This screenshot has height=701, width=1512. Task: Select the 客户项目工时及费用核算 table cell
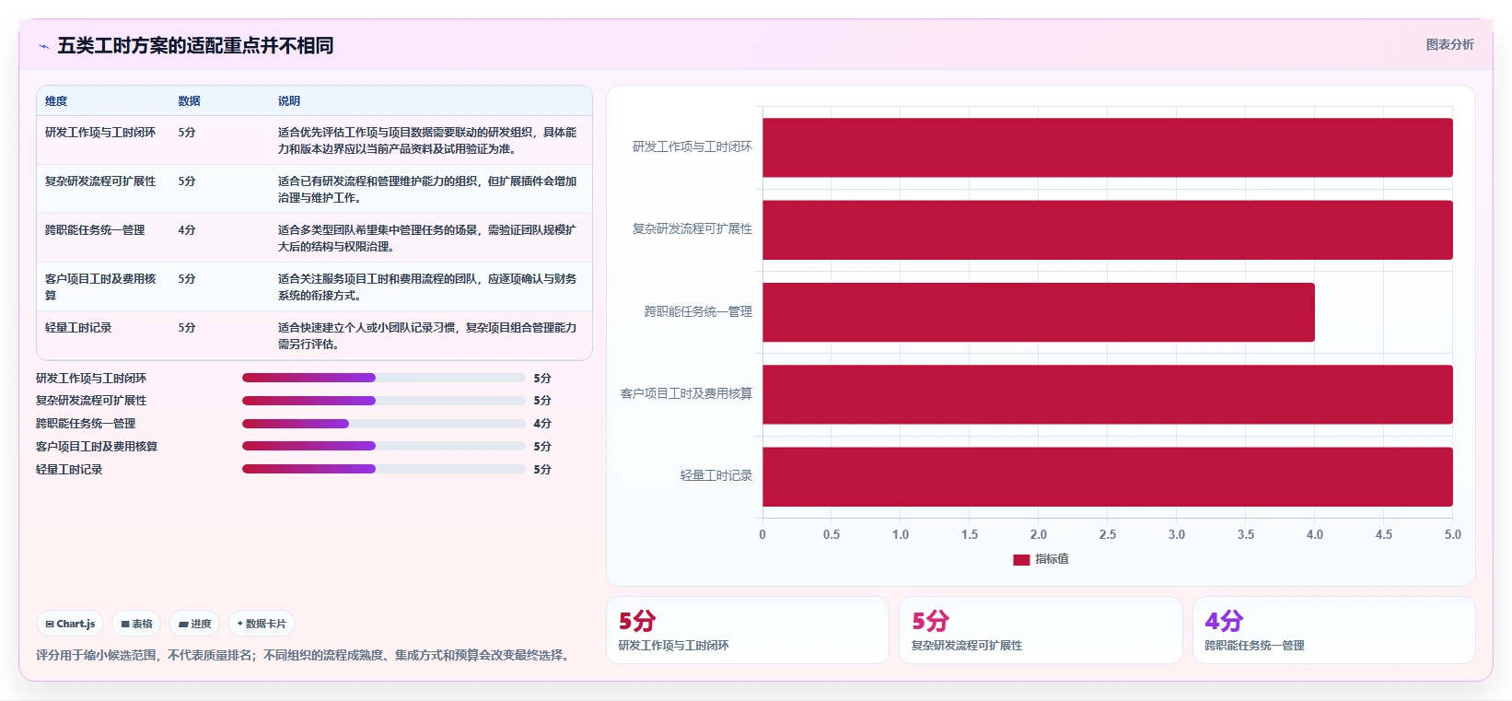(100, 286)
